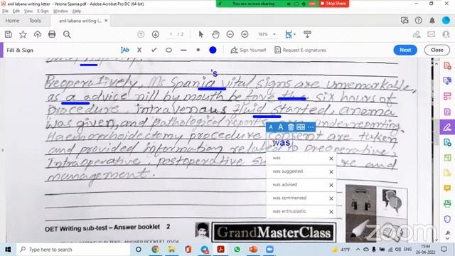Bookmark document with the star icon

click(23, 35)
